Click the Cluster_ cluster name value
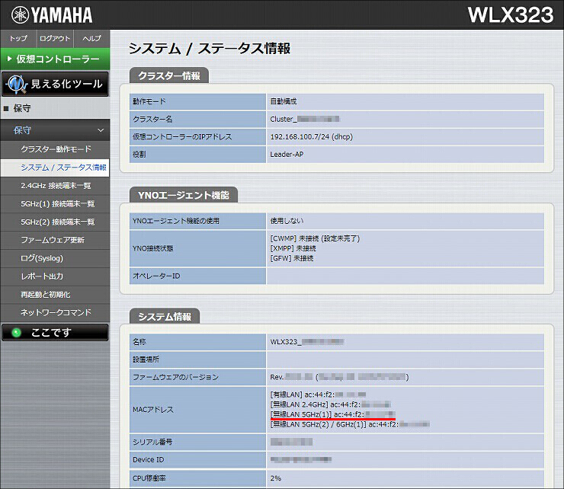 click(305, 119)
